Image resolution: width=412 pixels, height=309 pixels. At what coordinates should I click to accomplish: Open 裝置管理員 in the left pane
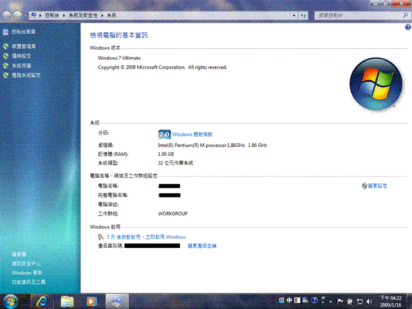coord(24,46)
